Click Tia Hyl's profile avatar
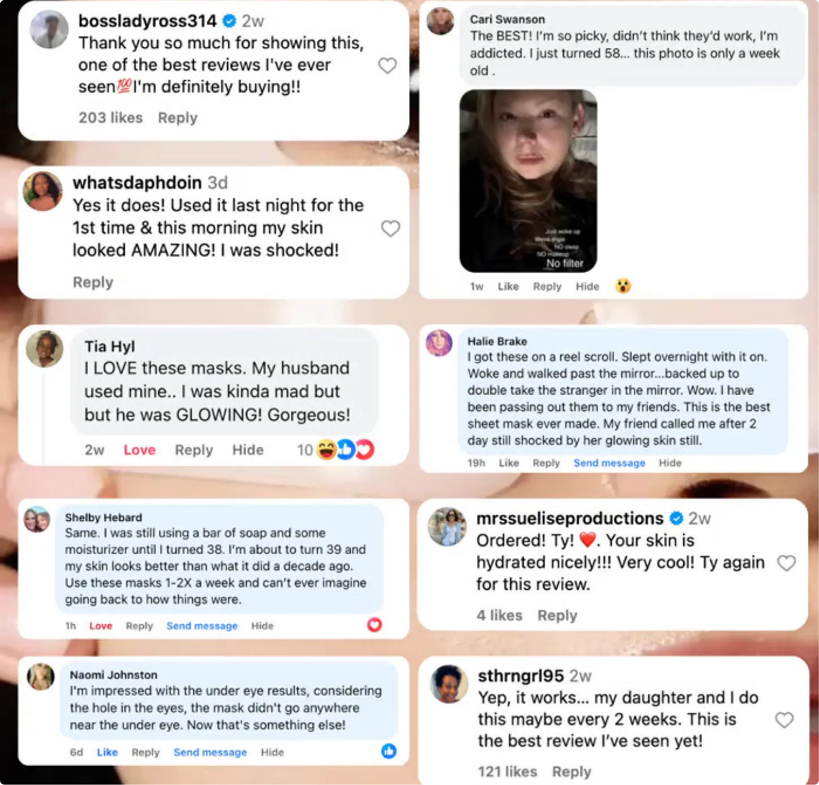This screenshot has width=819, height=785. 45,349
